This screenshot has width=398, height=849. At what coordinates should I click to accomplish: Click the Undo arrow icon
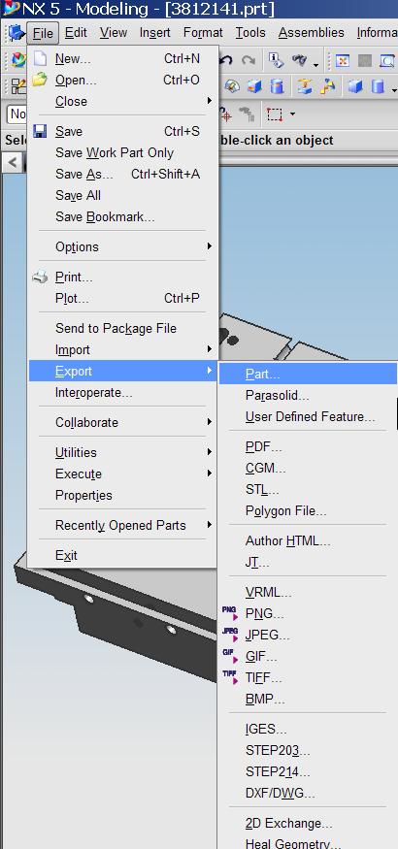(226, 60)
